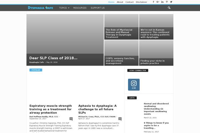200x133 pixels.
Task: Click excerpt starting Aphasia to dysphagia It is
Action: click(99, 126)
